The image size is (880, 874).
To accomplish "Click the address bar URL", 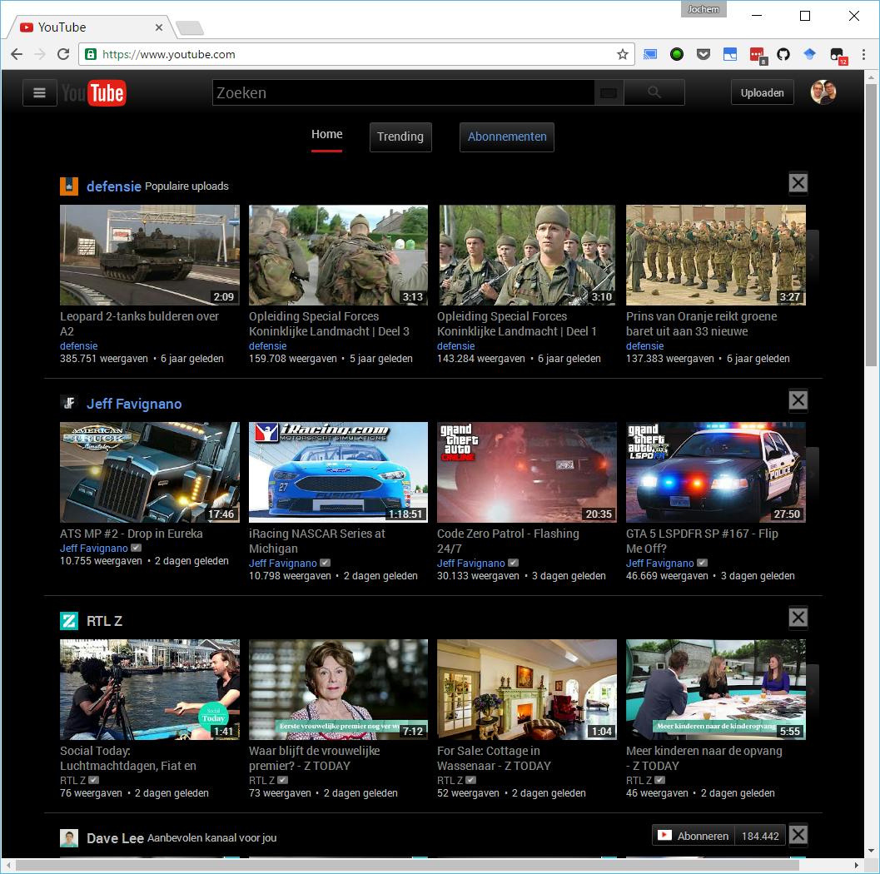I will click(168, 54).
